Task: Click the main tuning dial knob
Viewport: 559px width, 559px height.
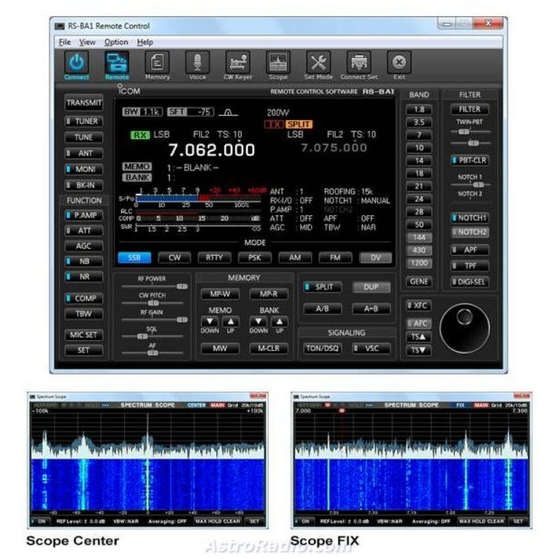Action: click(x=465, y=328)
